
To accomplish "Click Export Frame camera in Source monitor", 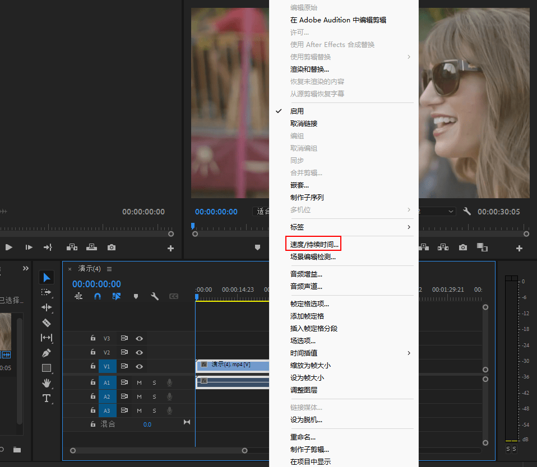I will coord(112,247).
